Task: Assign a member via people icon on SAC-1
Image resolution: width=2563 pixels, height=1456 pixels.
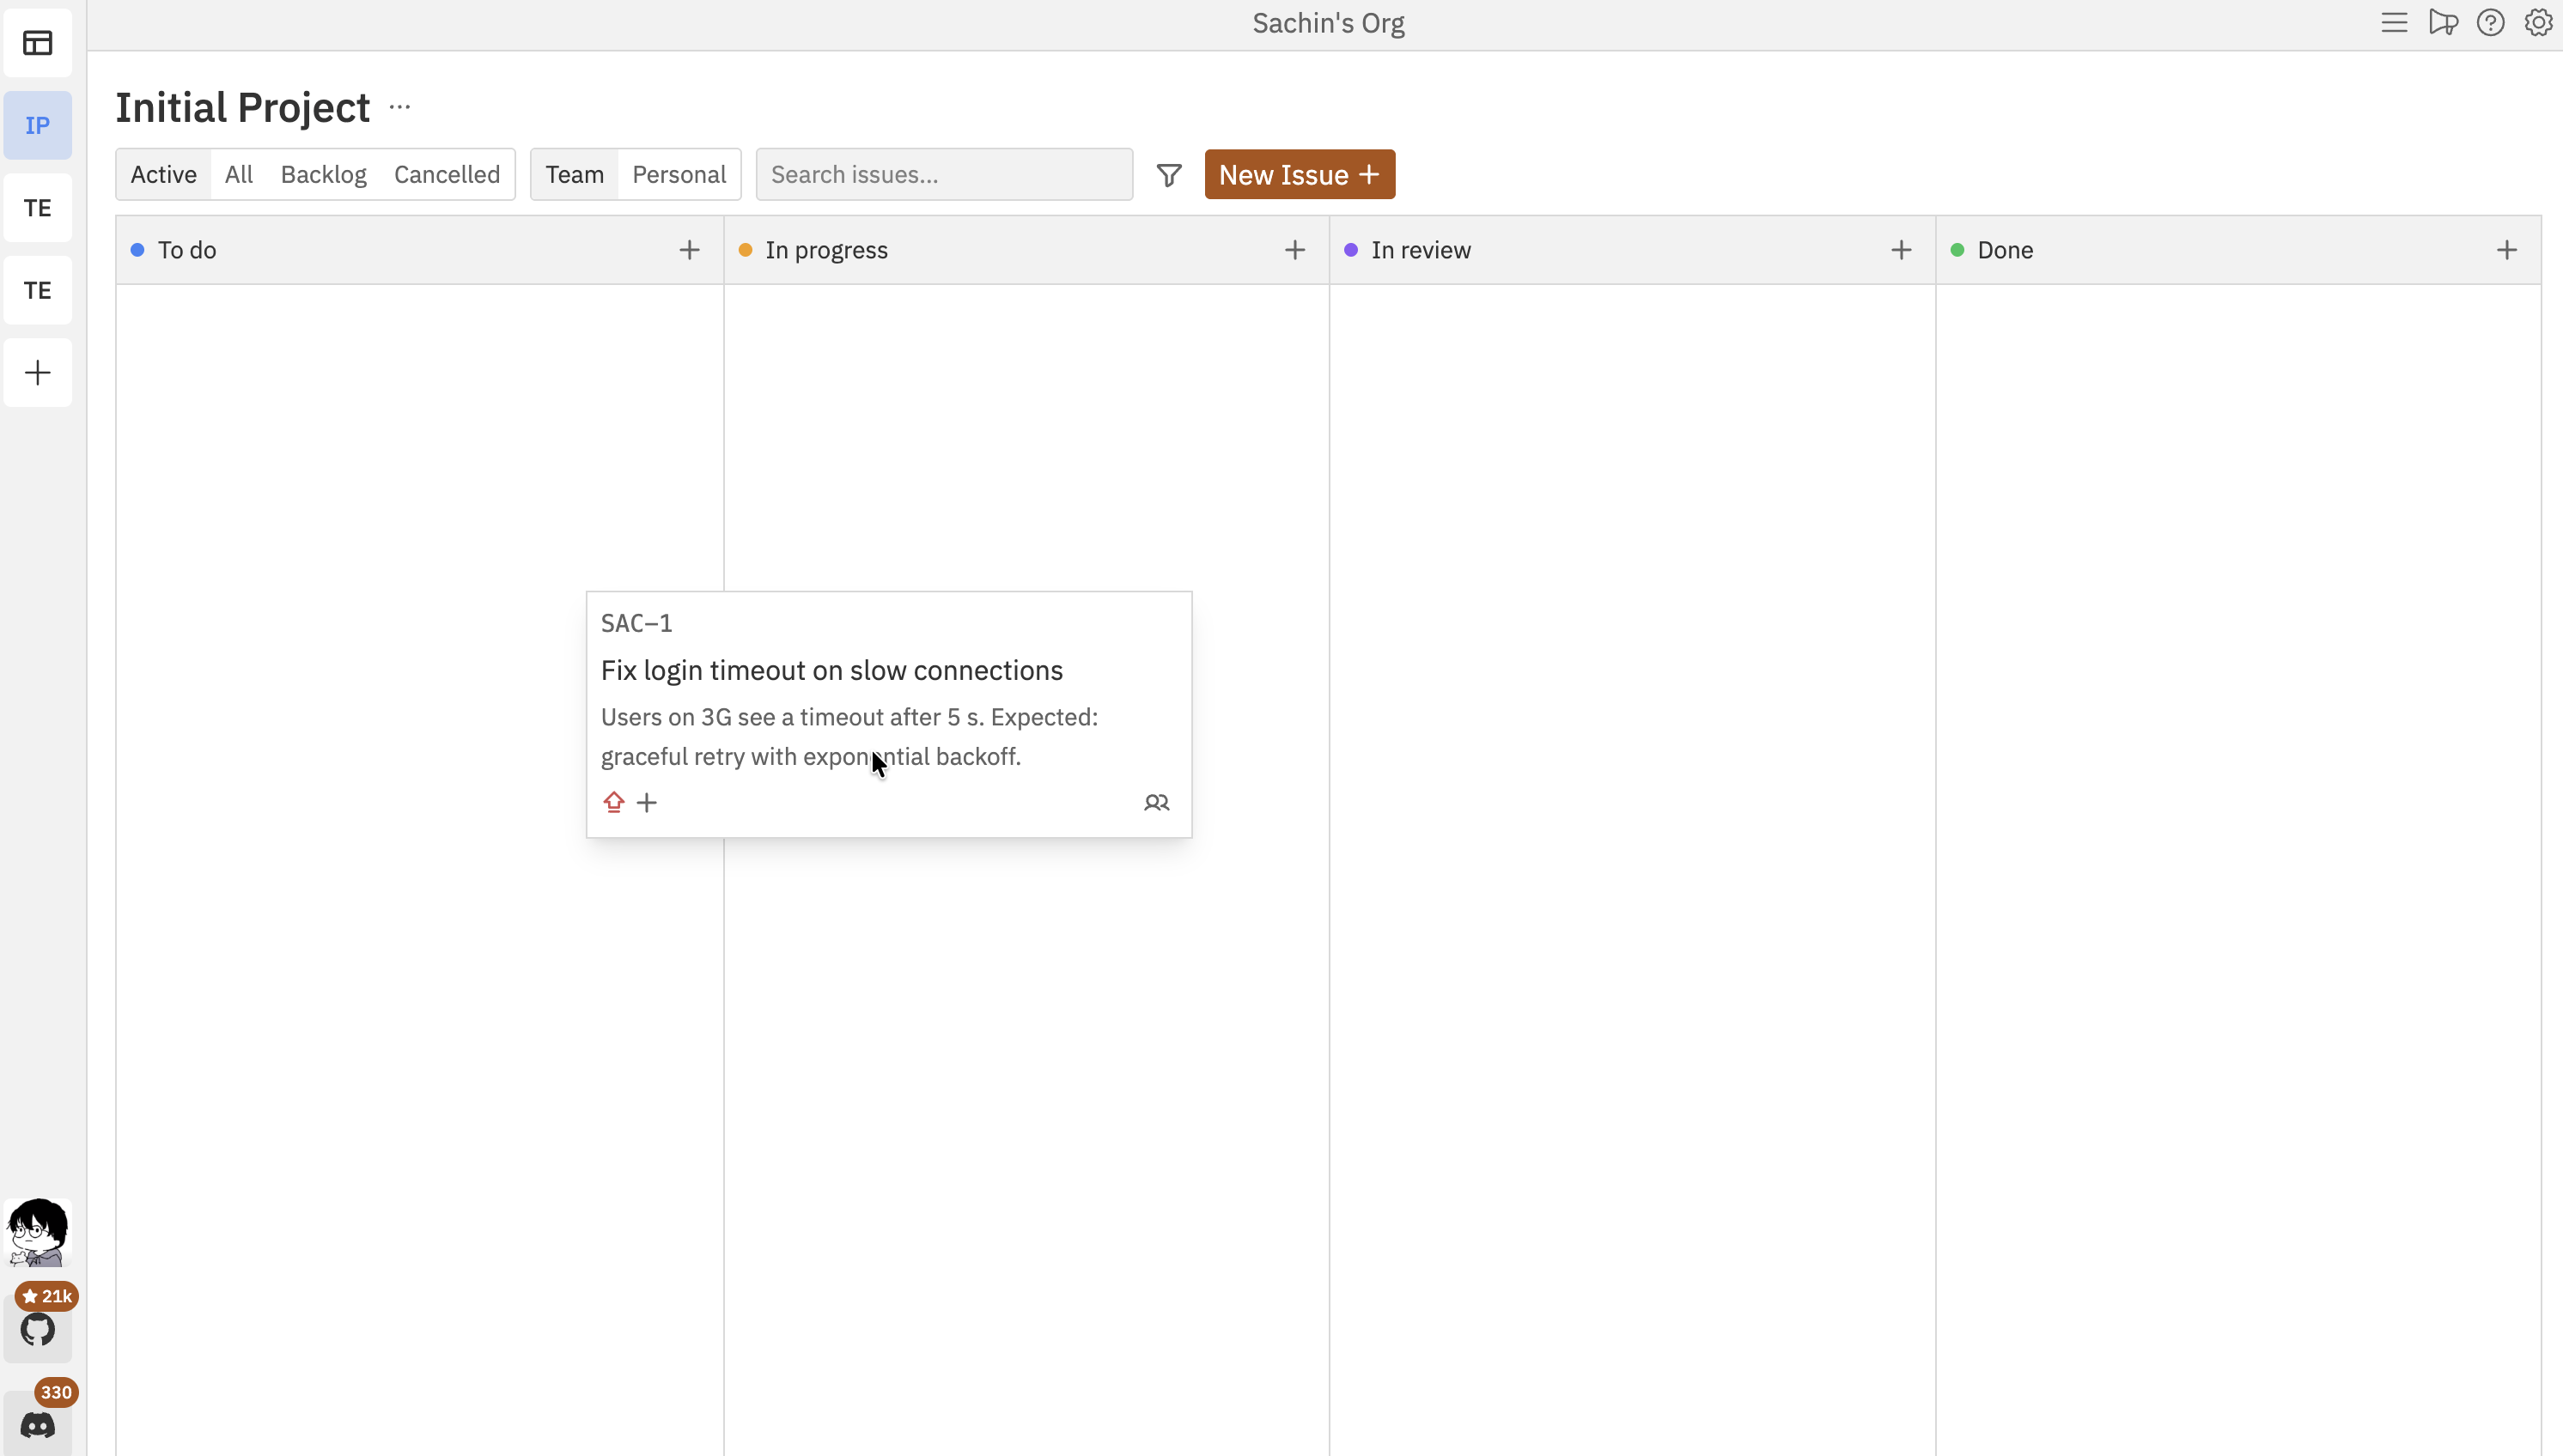Action: [x=1156, y=803]
